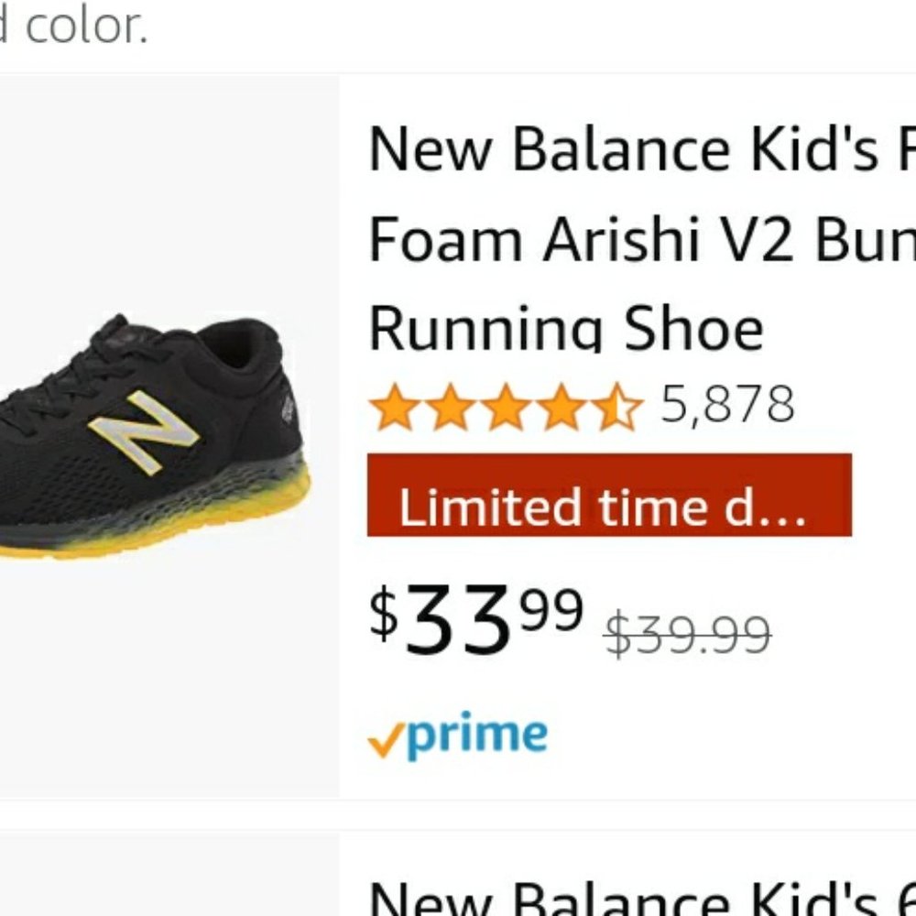
Task: Click the 5,878 ratings count link
Action: (x=728, y=400)
